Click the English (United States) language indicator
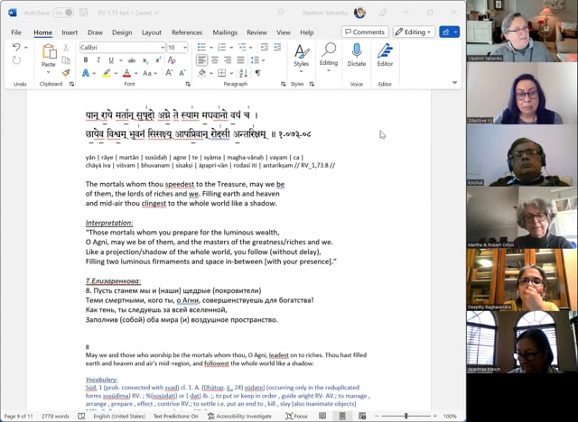This screenshot has width=578, height=422. pos(119,416)
